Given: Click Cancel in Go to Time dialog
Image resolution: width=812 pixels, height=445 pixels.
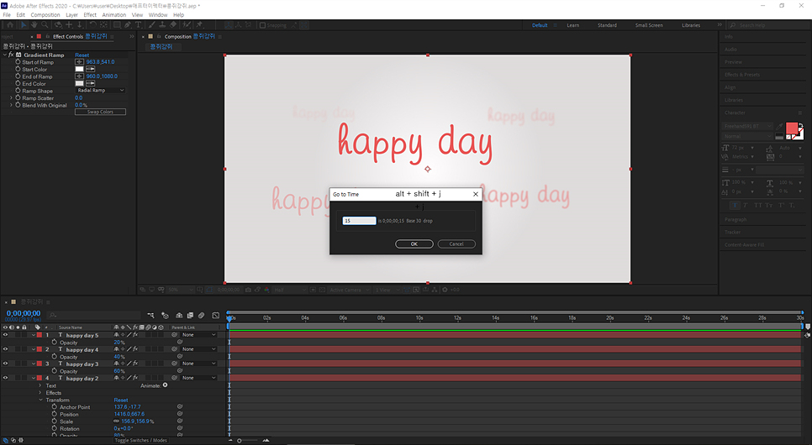Looking at the screenshot, I should (456, 243).
